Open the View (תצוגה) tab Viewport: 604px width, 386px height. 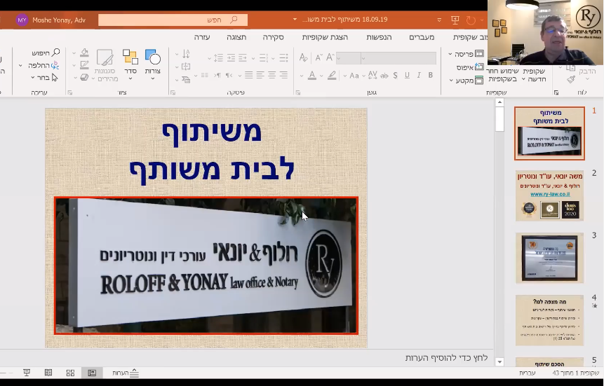(x=236, y=37)
